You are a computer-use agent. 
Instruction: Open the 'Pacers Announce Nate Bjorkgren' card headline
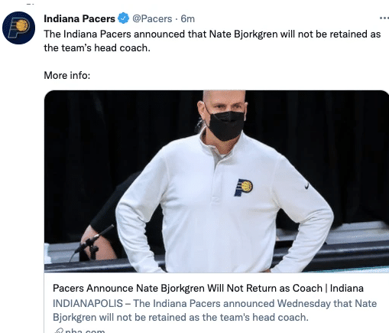pos(208,288)
